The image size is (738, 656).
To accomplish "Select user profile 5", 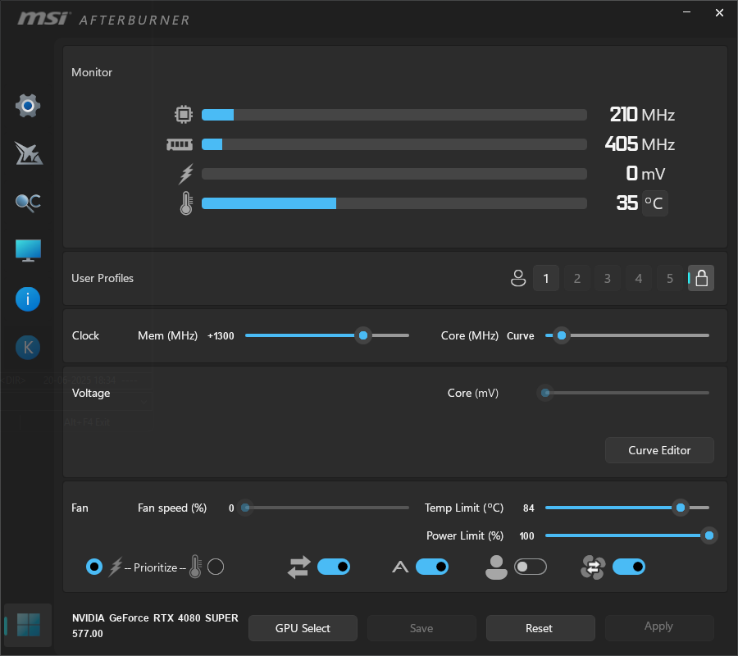I will [670, 278].
